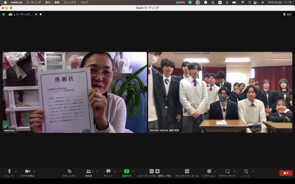The width and height of the screenshot is (295, 184).
Task: Select the TAKANO AGUSA classroom video tile
Action: 220,92
